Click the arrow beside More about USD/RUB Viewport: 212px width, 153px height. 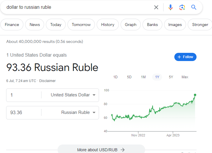click(x=123, y=150)
